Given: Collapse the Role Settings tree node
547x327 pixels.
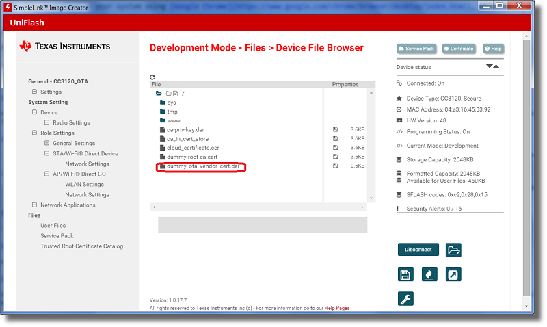Looking at the screenshot, I should pos(34,133).
